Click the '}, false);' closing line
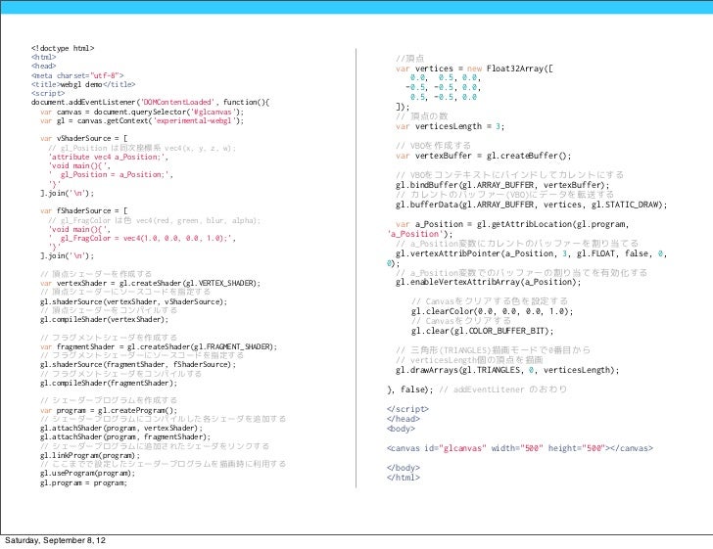Image resolution: width=713 pixels, height=549 pixels. (x=477, y=389)
